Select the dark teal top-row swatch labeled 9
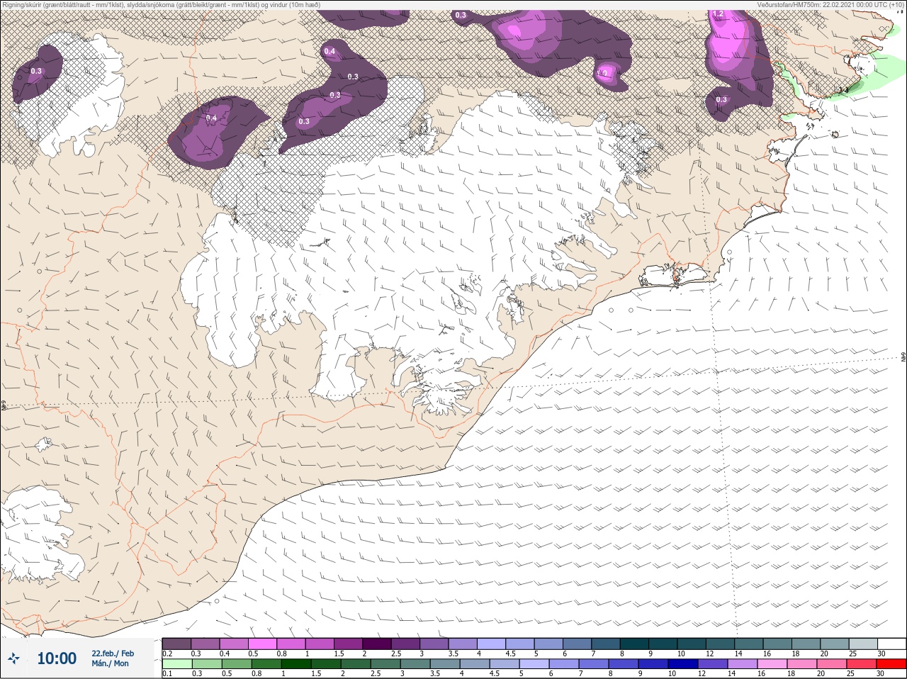The height and width of the screenshot is (679, 907). pos(663,644)
